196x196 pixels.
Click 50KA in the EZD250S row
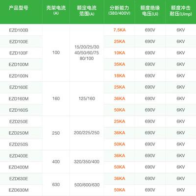tap(120, 144)
